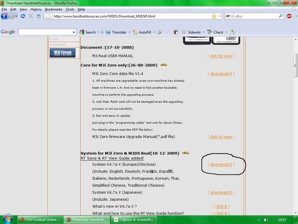Open the URL bar history dropdown arrow
Viewport: 298px width, 224px height.
point(220,16)
